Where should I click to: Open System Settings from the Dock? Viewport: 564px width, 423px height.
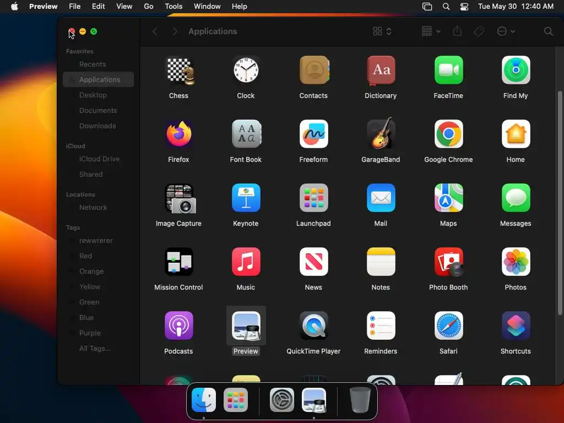pos(282,400)
